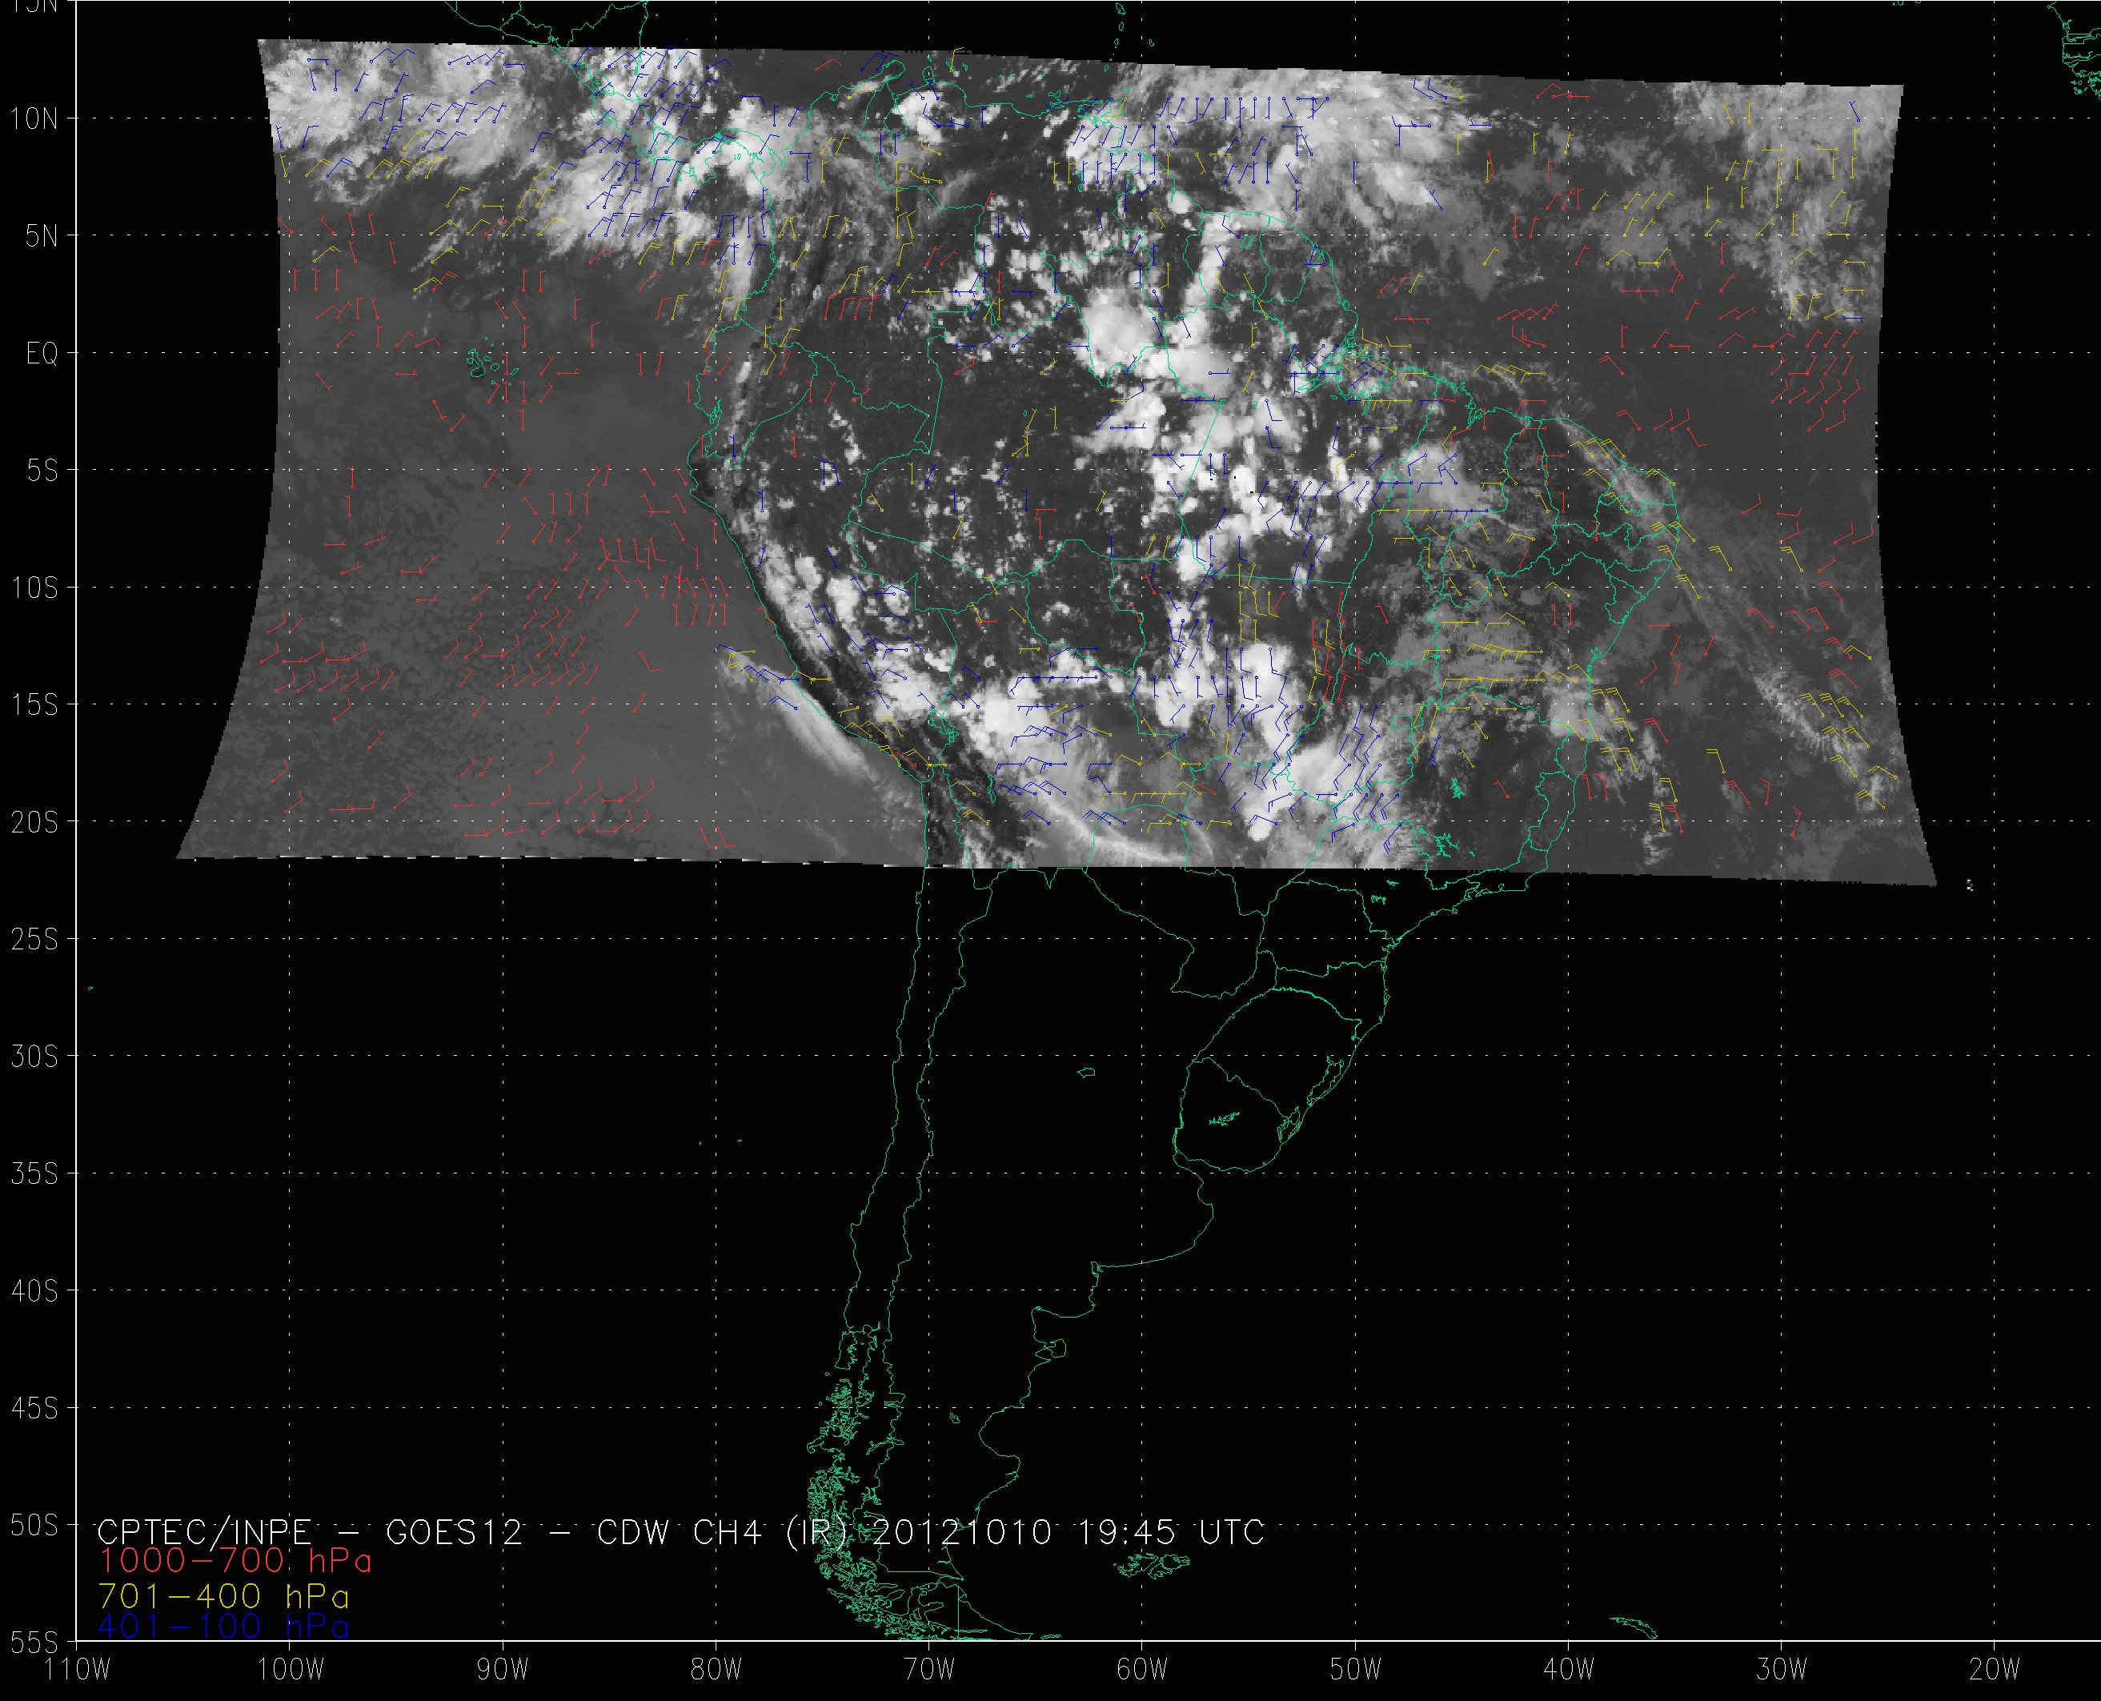Click the blue 401-100 hPa legend label

click(223, 1626)
